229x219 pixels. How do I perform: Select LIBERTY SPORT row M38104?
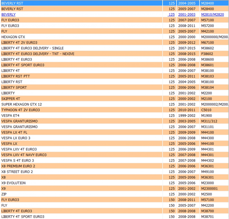(114, 88)
